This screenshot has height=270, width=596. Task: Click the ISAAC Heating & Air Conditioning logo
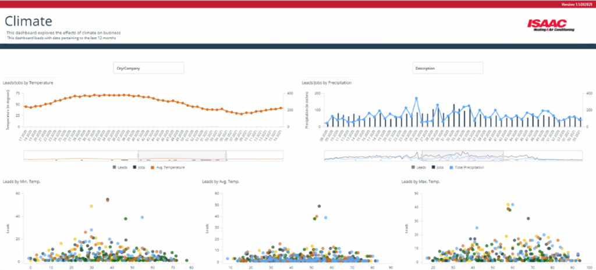tap(551, 26)
